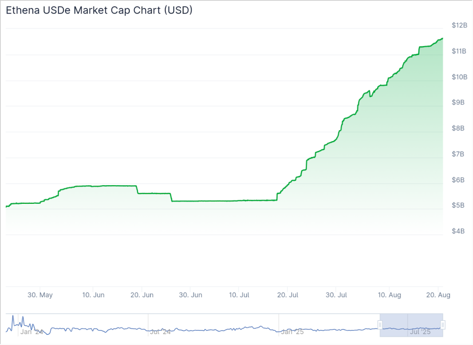The image size is (473, 345).
Task: Click the 10. Jun x-axis label
Action: tap(93, 295)
